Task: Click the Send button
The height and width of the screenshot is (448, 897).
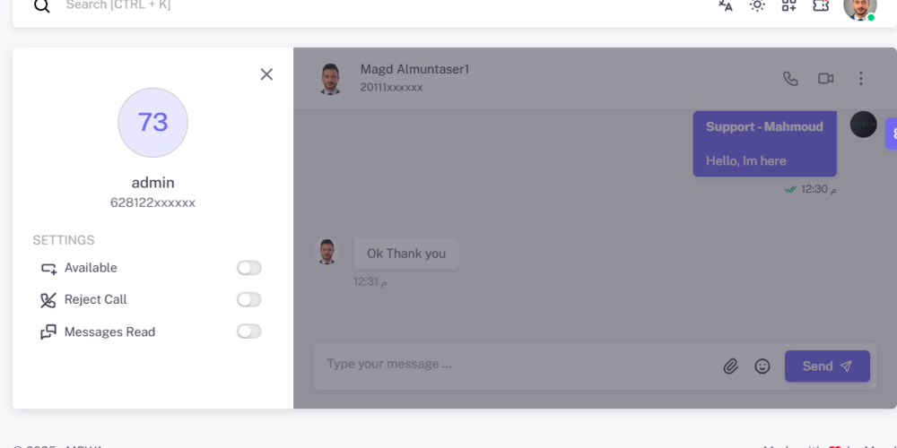Action: (827, 366)
